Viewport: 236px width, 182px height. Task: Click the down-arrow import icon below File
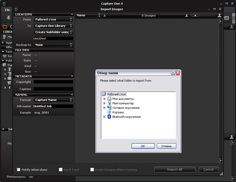click(8, 18)
